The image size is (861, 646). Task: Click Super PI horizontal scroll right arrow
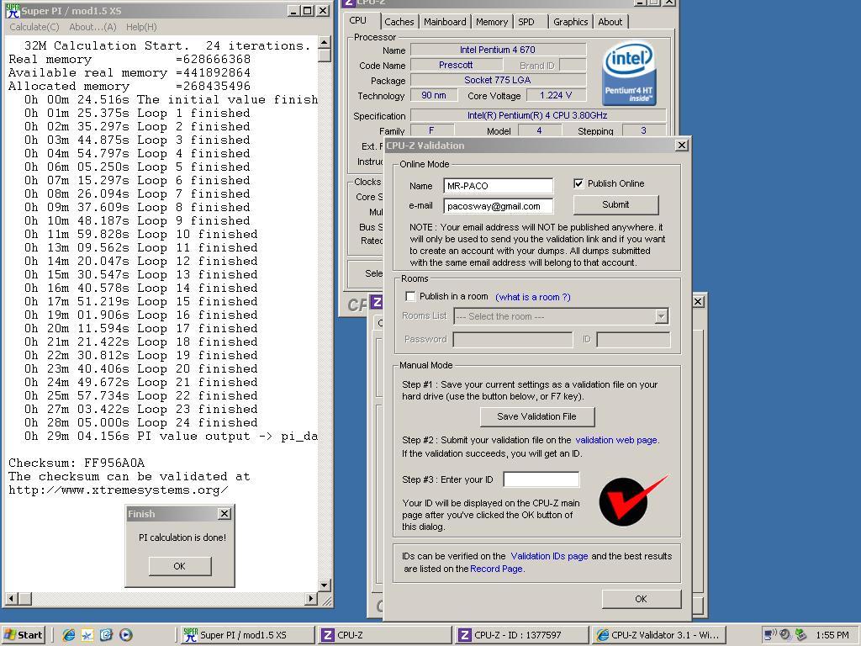tap(311, 598)
